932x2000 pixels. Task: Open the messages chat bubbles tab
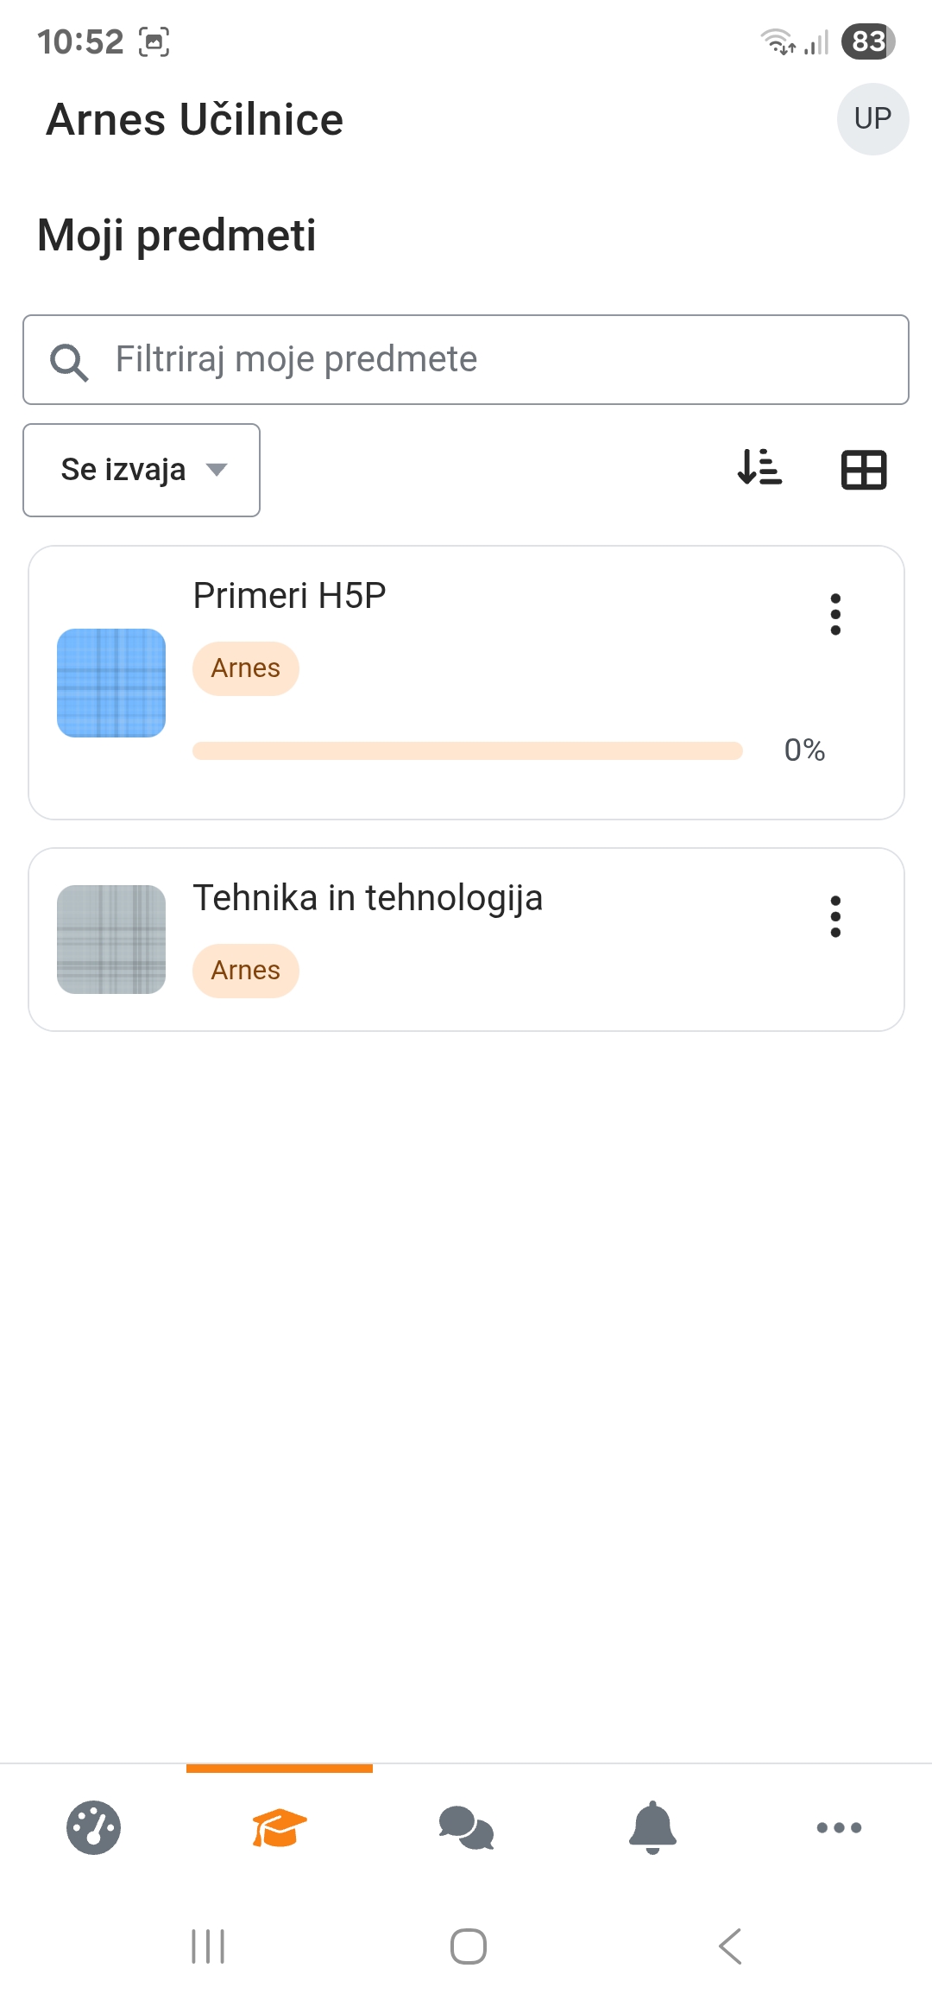click(466, 1827)
